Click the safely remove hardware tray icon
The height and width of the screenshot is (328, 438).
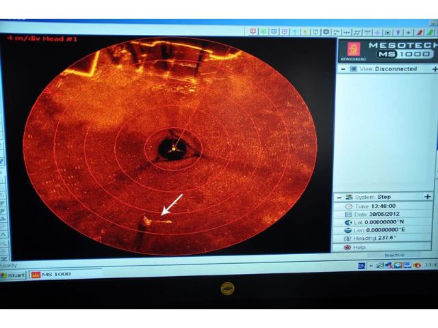[379, 266]
